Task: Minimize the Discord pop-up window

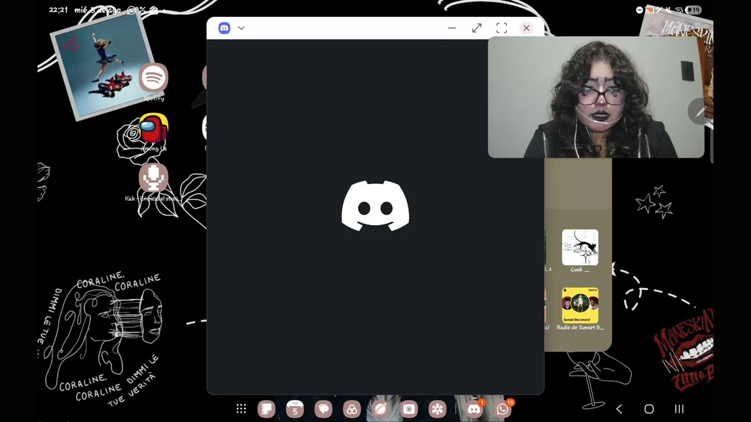Action: pos(452,28)
